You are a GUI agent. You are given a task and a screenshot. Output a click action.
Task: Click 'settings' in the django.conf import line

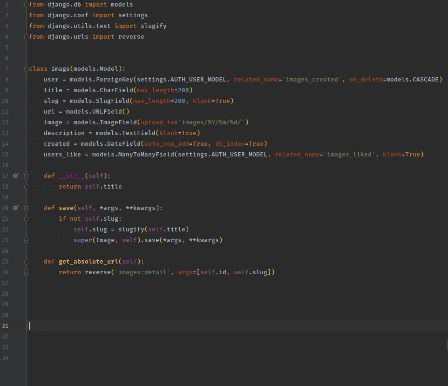(x=133, y=15)
